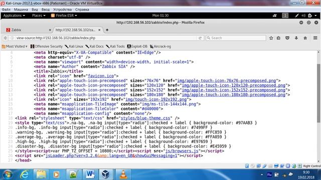Viewport: 321px width, 180px height.
Task: Open the js/browsers.js source link
Action: (182, 151)
